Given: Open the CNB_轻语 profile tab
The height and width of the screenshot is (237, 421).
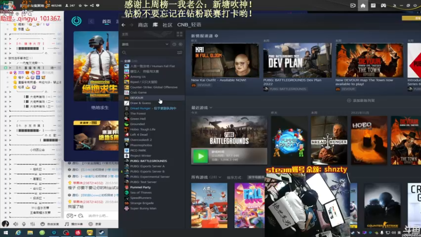Looking at the screenshot, I should tap(189, 25).
